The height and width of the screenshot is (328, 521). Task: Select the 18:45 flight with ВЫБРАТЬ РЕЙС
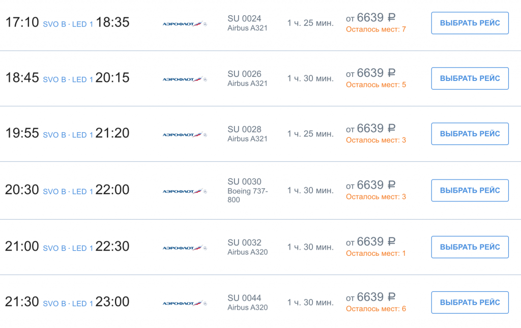click(470, 78)
